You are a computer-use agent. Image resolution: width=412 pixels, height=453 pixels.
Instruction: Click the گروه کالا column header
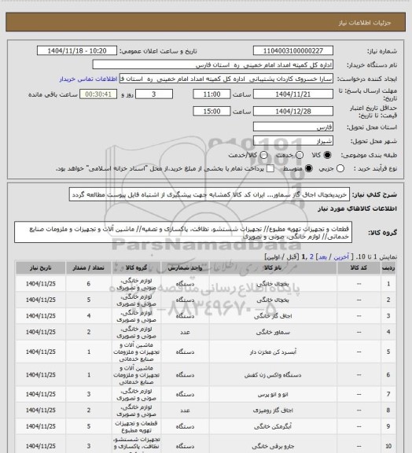pos(136,268)
